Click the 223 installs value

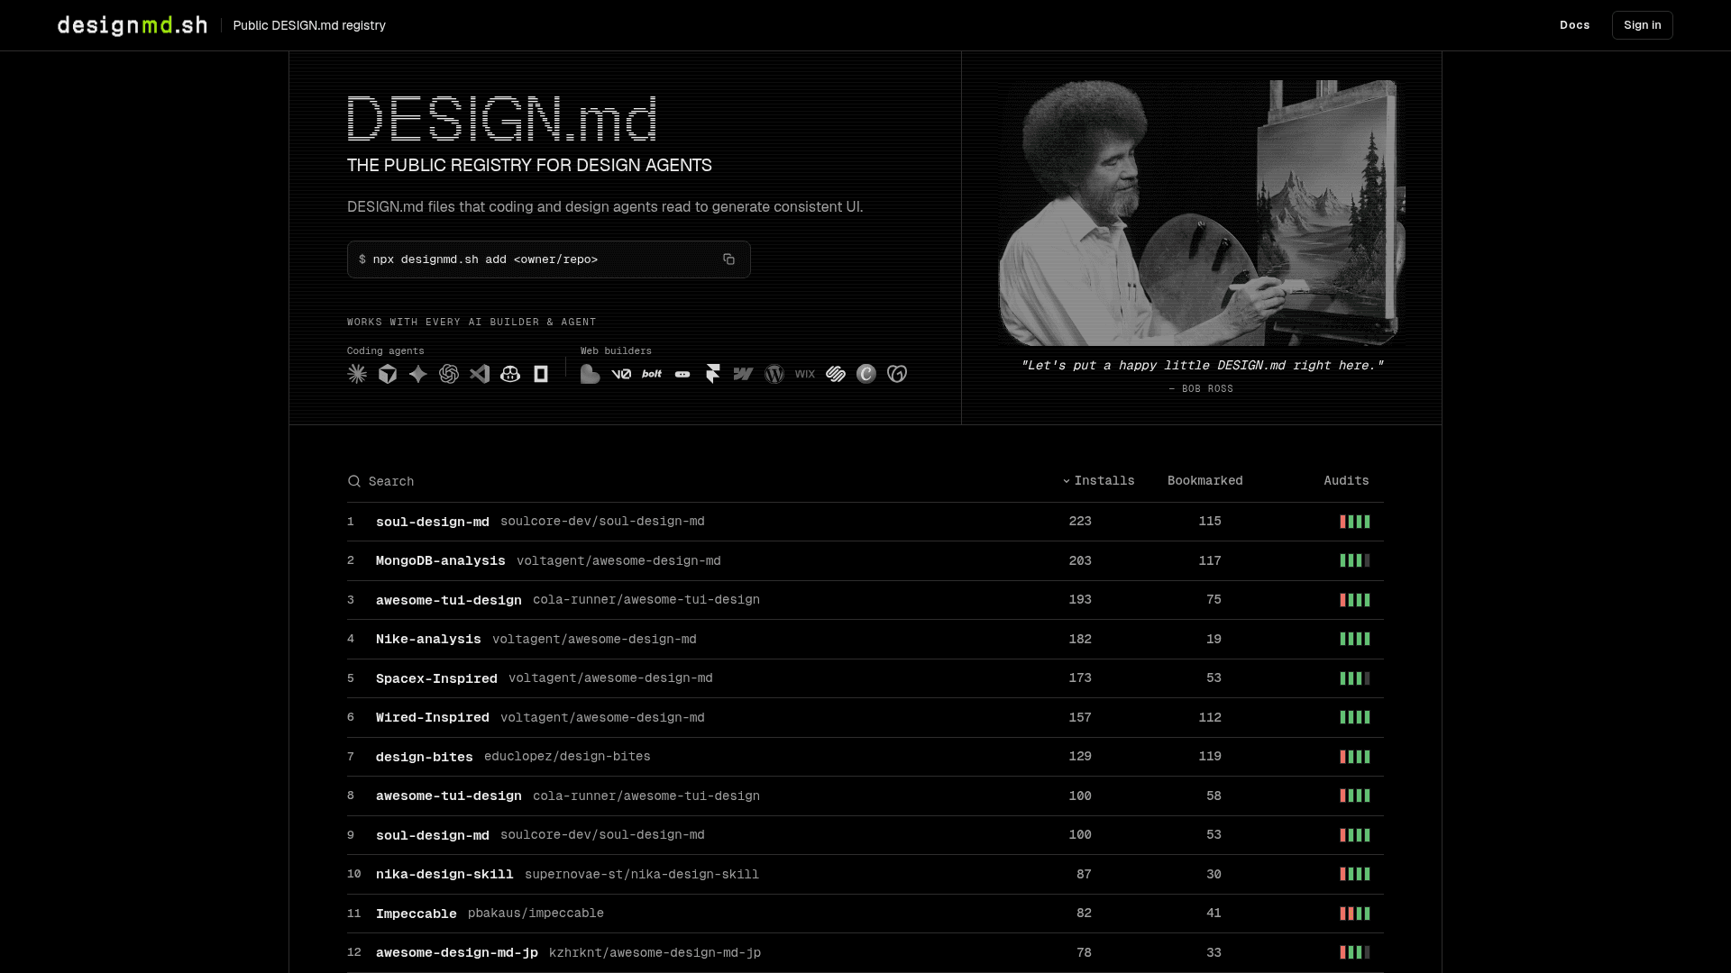click(x=1080, y=522)
